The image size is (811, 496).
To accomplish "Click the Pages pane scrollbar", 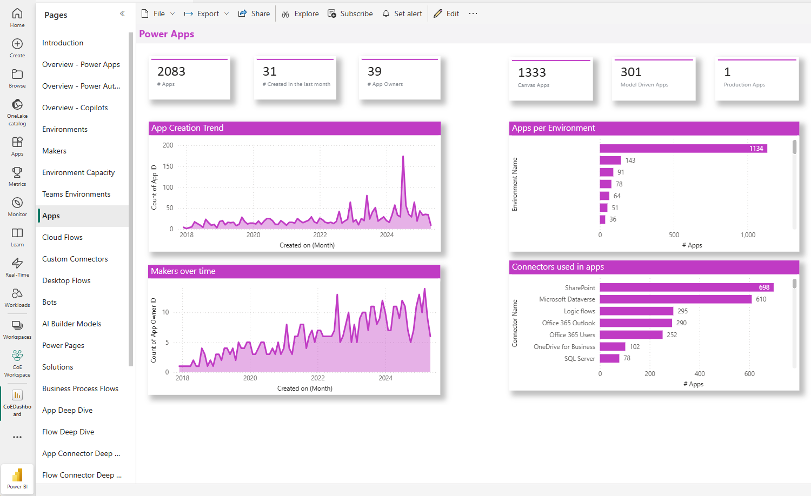I will (x=131, y=199).
